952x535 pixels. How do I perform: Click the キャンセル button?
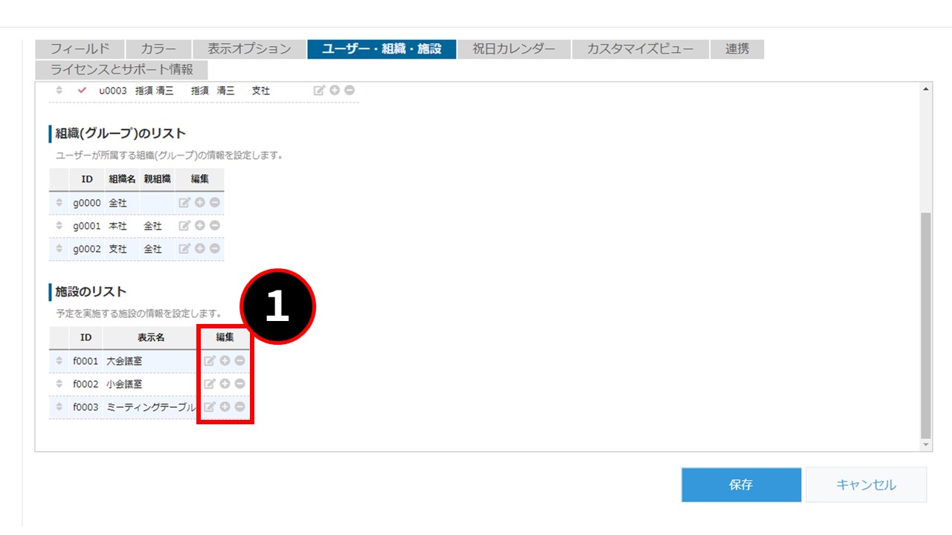[x=866, y=484]
